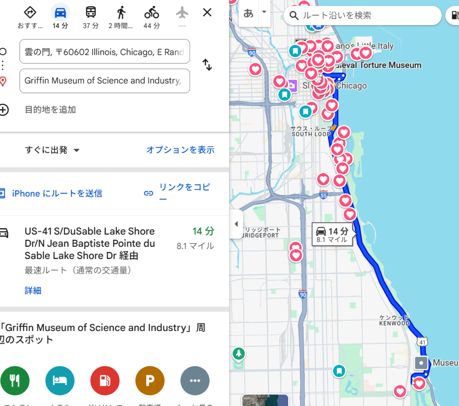Copy route link using the link icon
Viewport: 459px width, 406px height.
(148, 193)
